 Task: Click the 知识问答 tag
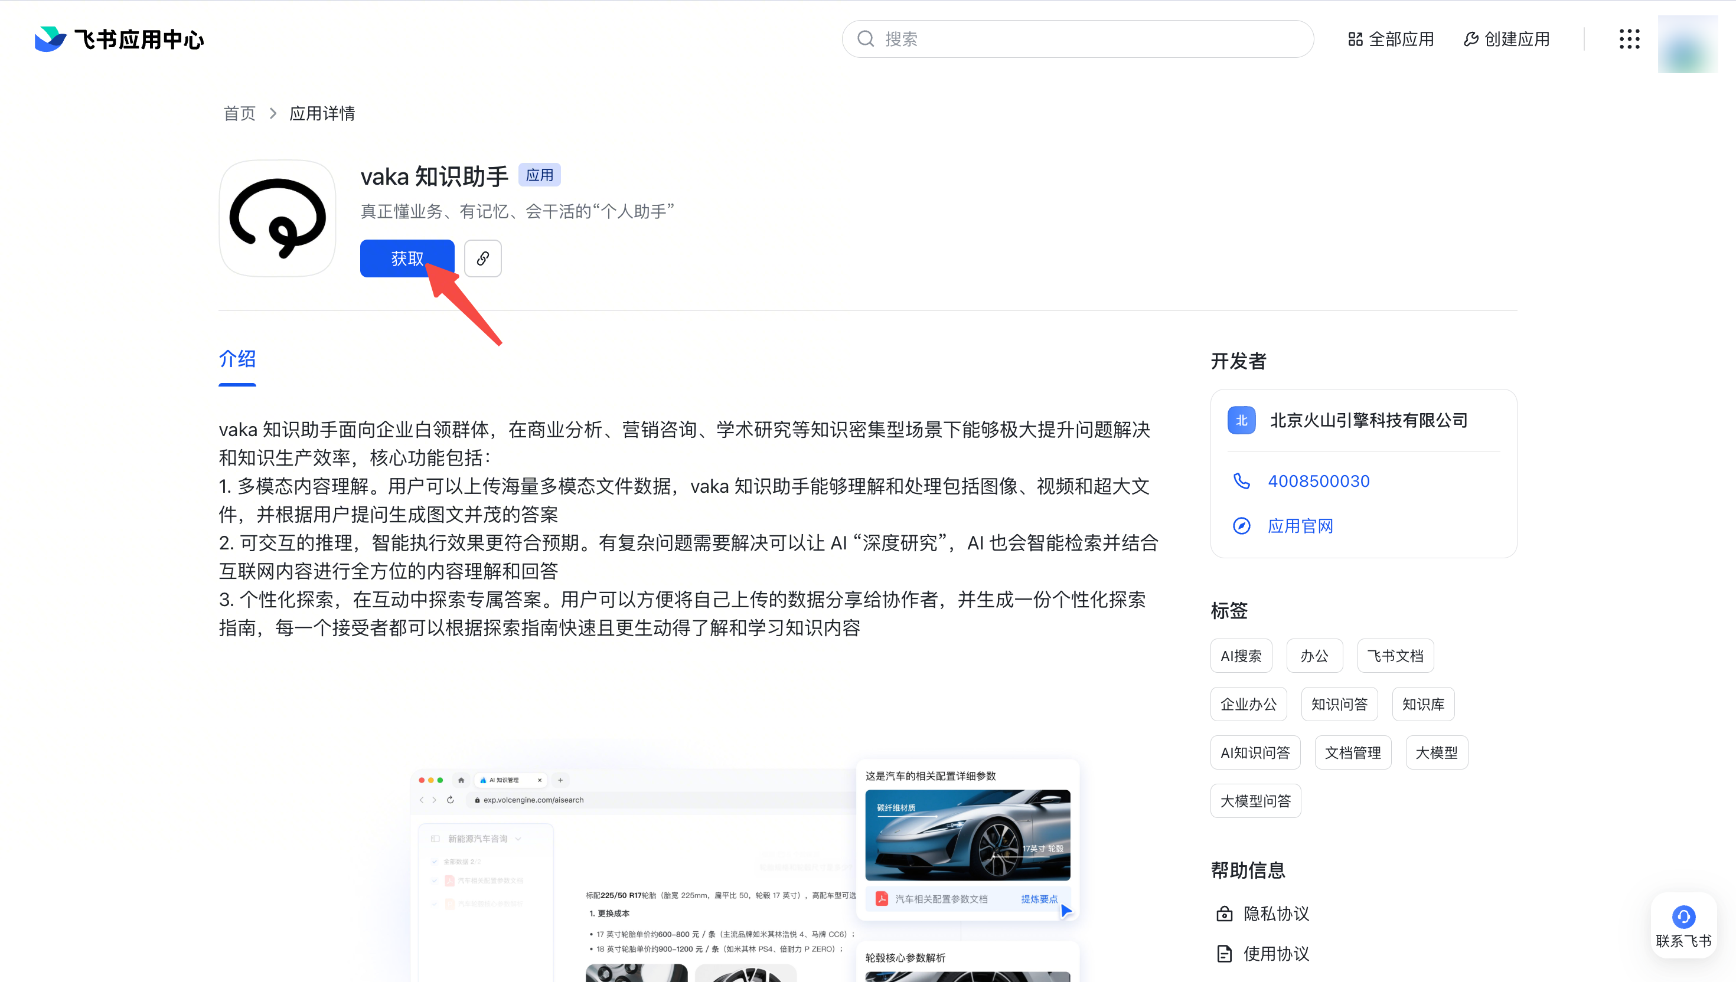pos(1339,704)
